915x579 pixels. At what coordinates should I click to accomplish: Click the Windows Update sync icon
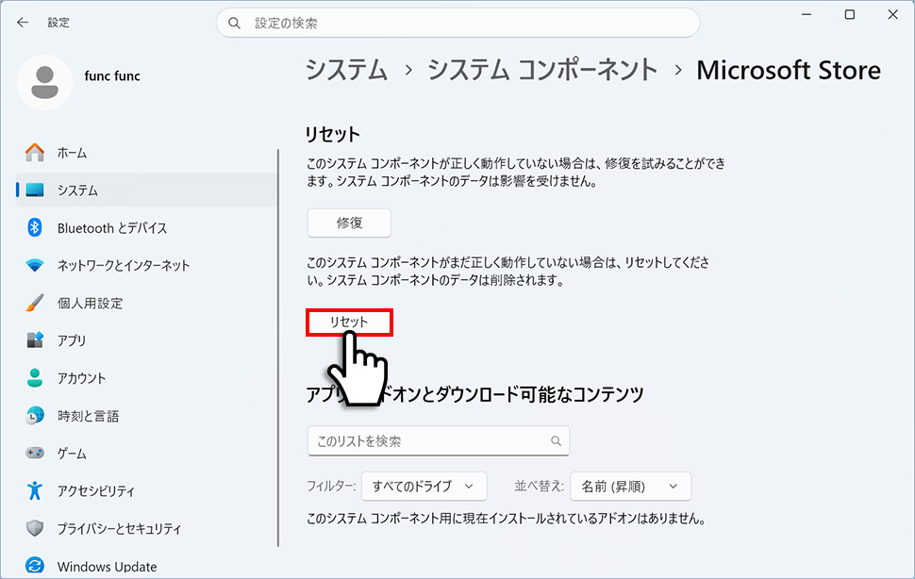point(35,566)
